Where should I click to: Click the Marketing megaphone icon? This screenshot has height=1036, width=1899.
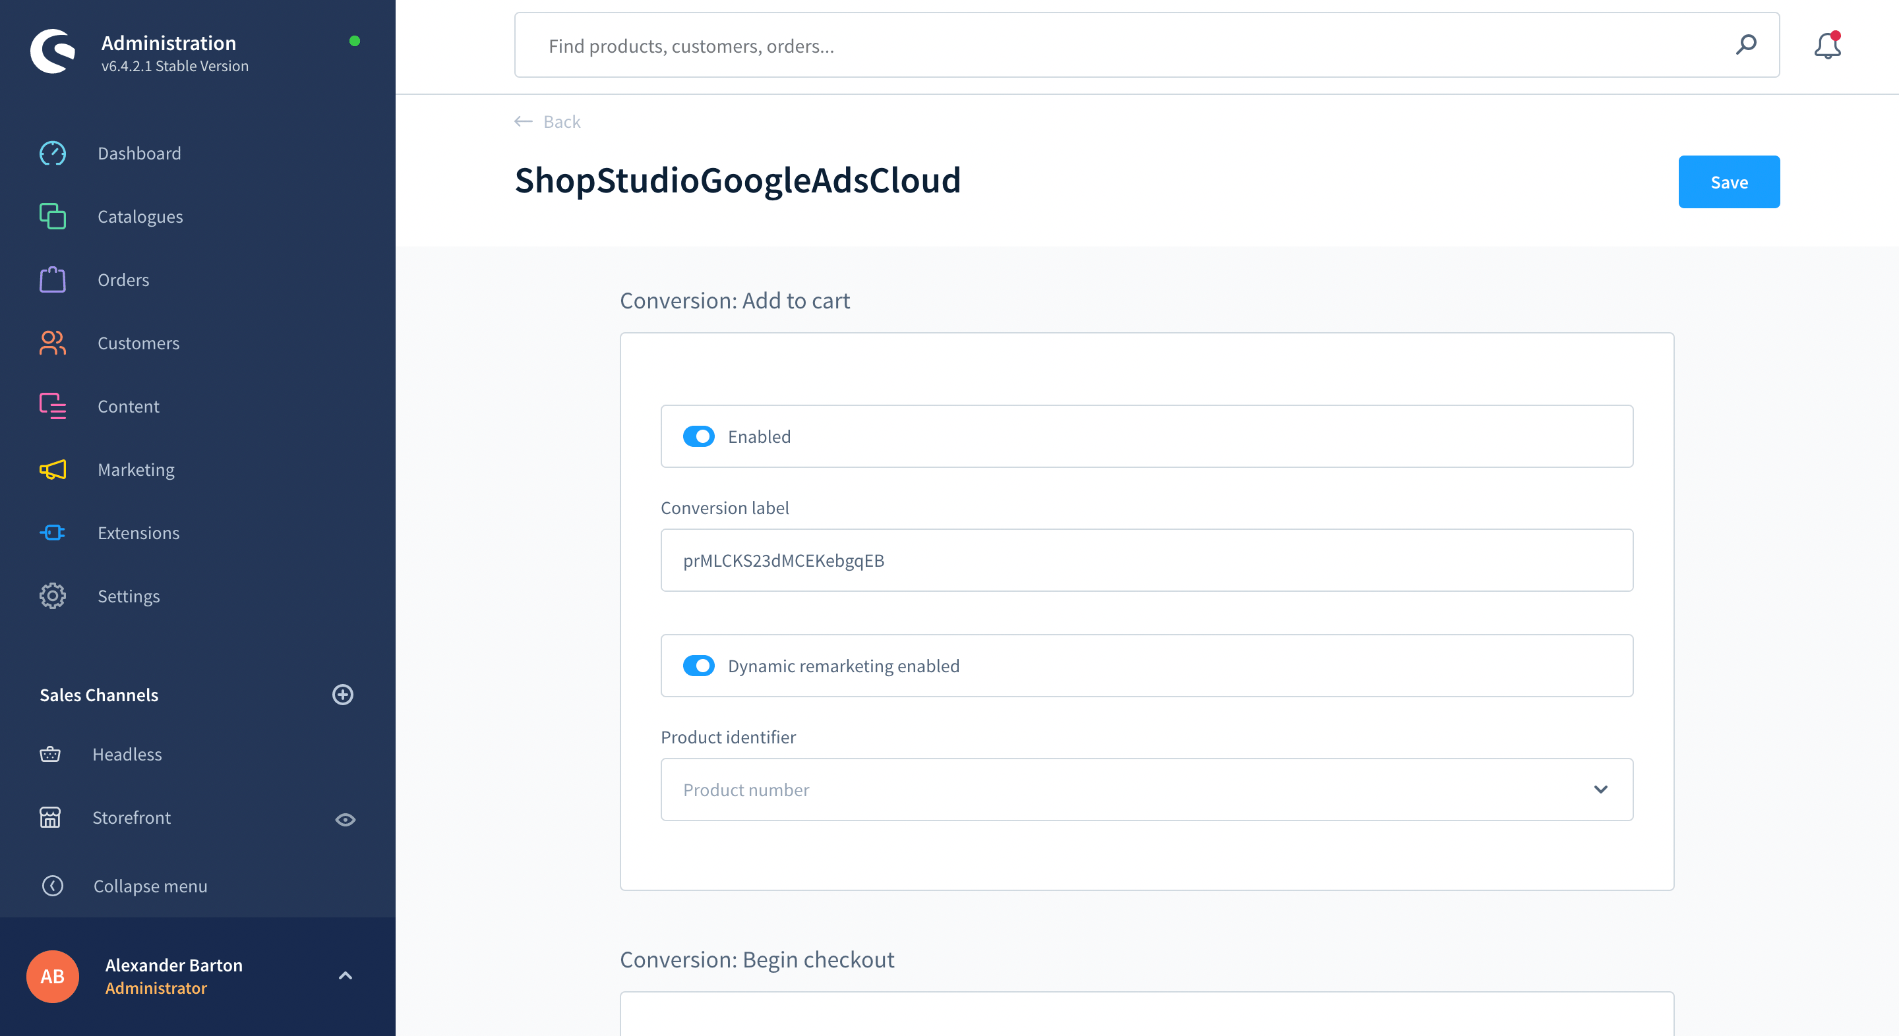pyautogui.click(x=52, y=470)
